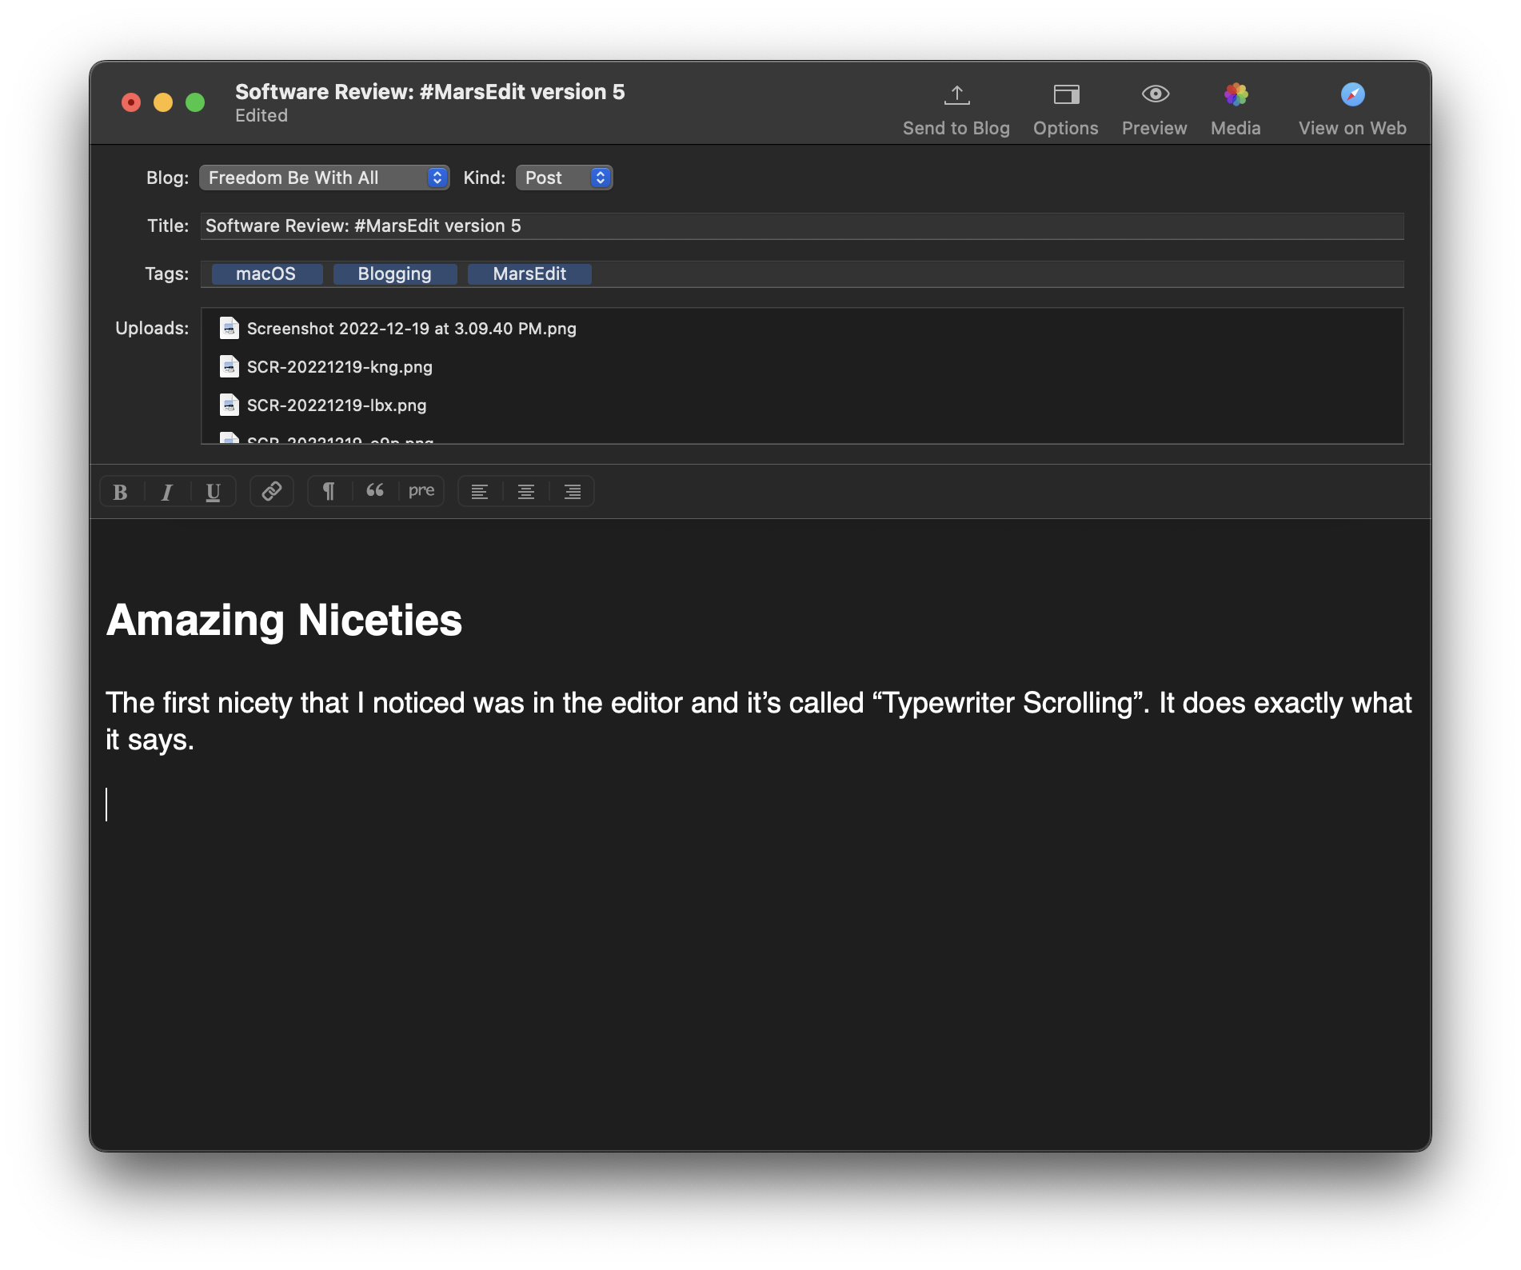Open the Options panel icon
The image size is (1521, 1270).
tap(1066, 95)
